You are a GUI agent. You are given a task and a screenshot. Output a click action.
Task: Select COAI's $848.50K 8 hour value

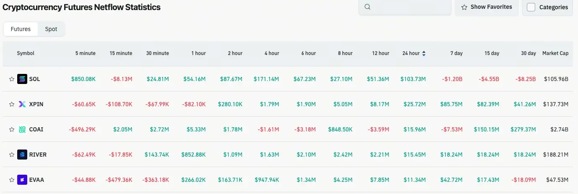(x=341, y=129)
